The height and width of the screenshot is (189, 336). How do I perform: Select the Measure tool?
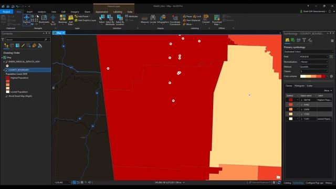tap(145, 19)
